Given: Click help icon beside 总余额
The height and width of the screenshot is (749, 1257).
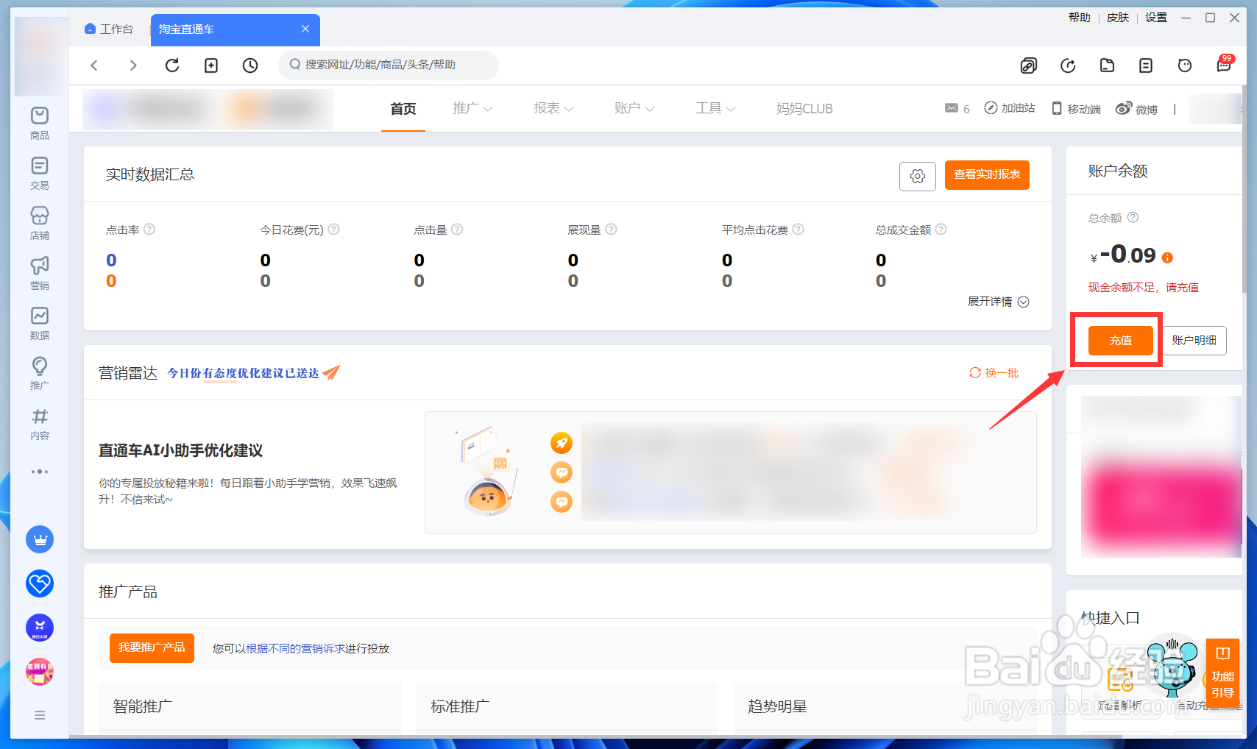Looking at the screenshot, I should [x=1133, y=217].
